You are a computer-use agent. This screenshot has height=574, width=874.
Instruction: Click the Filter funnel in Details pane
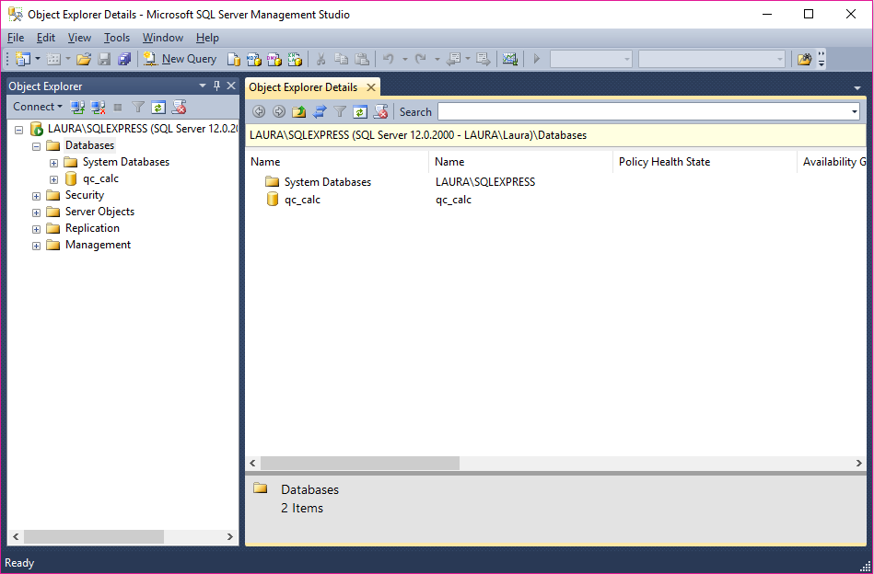[x=340, y=111]
